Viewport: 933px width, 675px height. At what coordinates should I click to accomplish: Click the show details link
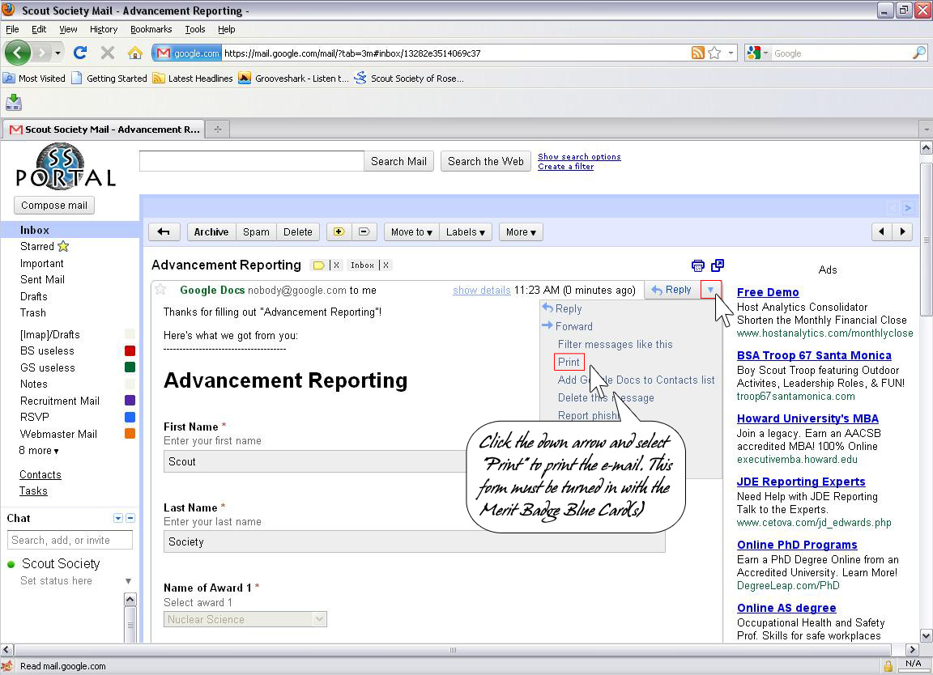click(x=481, y=291)
